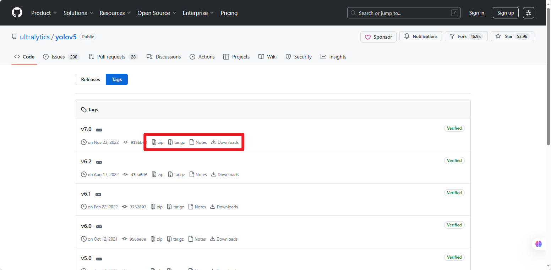The height and width of the screenshot is (270, 551).
Task: Open the v6.1 Downloads link
Action: pyautogui.click(x=224, y=207)
